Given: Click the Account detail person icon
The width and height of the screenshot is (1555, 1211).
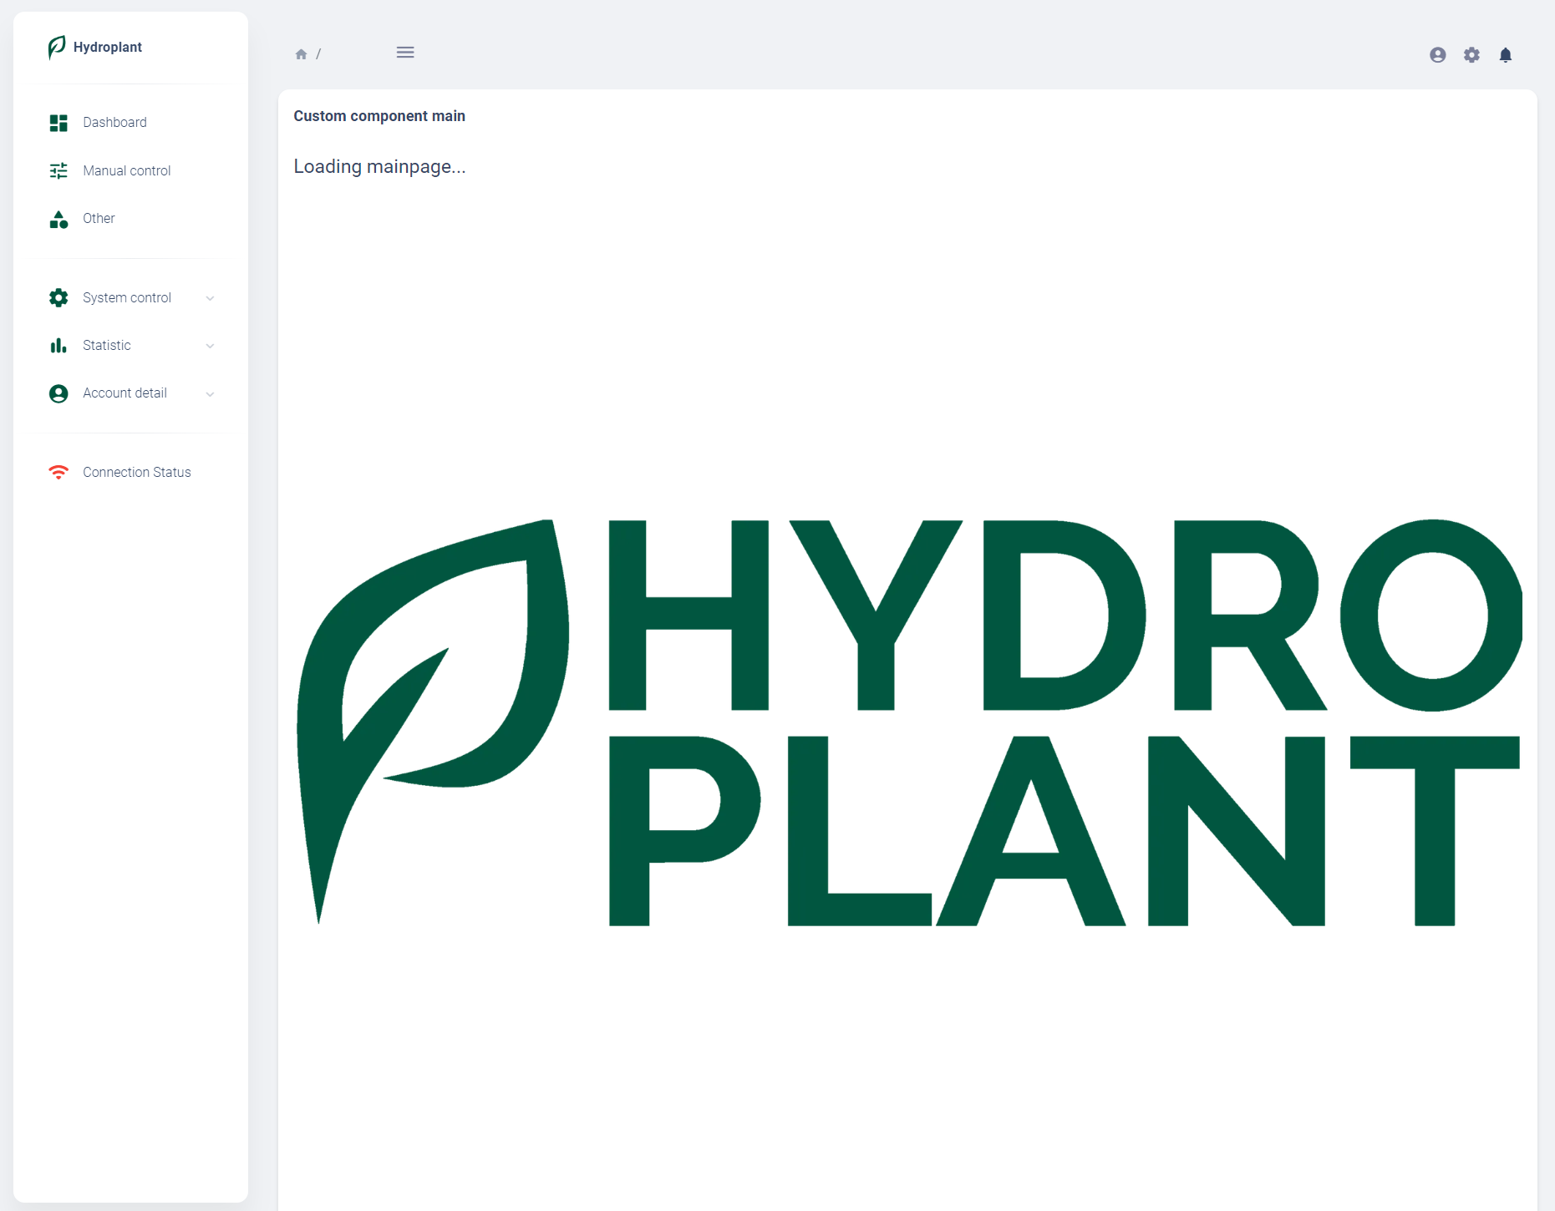Looking at the screenshot, I should pyautogui.click(x=58, y=393).
